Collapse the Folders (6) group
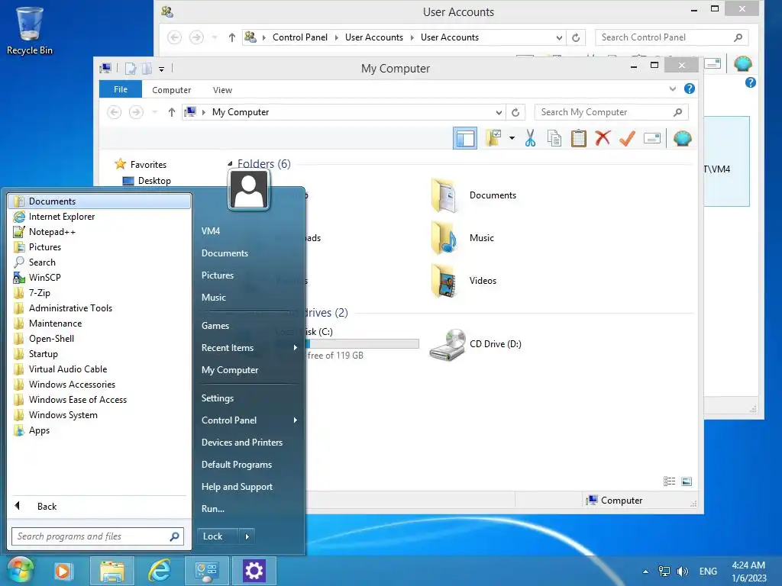The height and width of the screenshot is (586, 782). (230, 163)
